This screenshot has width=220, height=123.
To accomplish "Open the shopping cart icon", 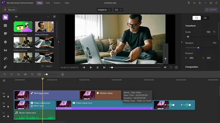I will coord(194,3).
